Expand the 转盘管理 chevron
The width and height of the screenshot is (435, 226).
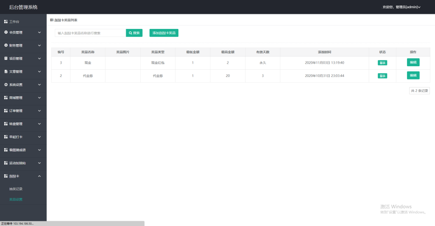tap(40, 124)
